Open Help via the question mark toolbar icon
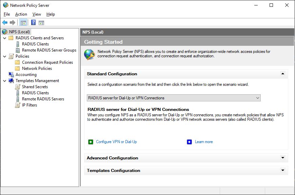The width and height of the screenshot is (295, 195). click(33, 23)
